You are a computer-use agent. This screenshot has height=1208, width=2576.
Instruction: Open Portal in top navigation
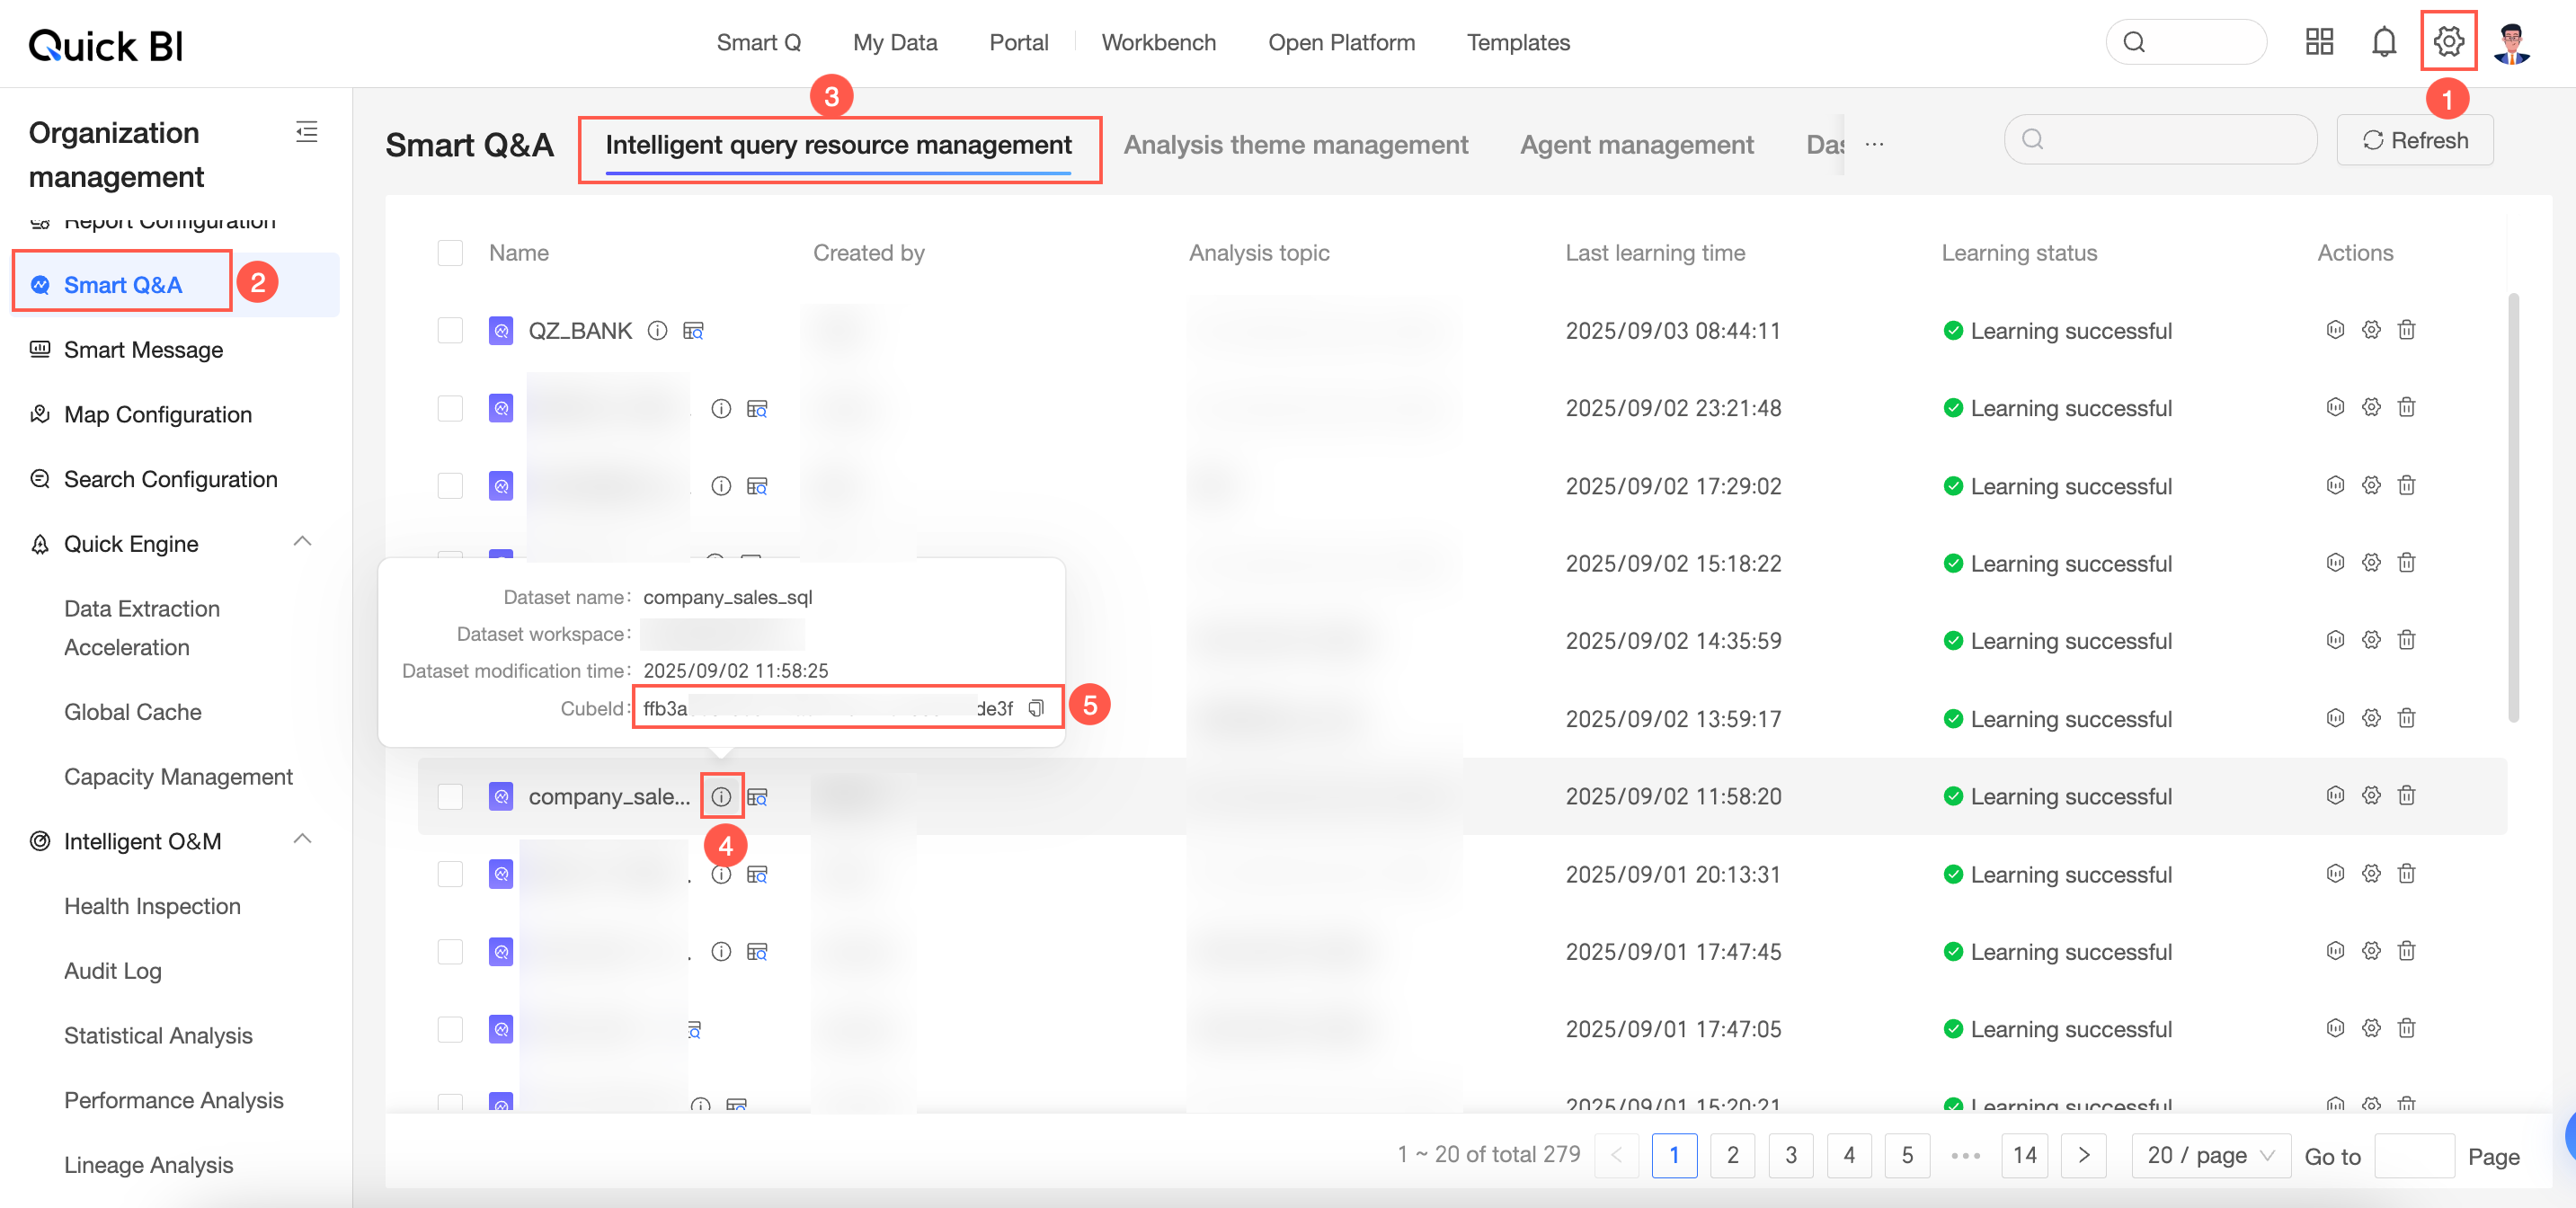point(1018,42)
